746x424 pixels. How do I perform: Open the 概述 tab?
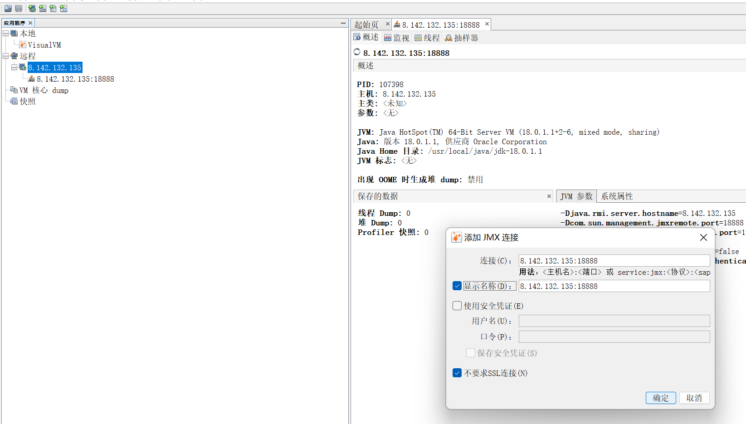tap(366, 37)
